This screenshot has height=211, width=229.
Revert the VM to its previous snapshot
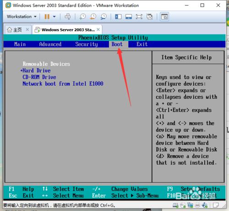coord(93,16)
